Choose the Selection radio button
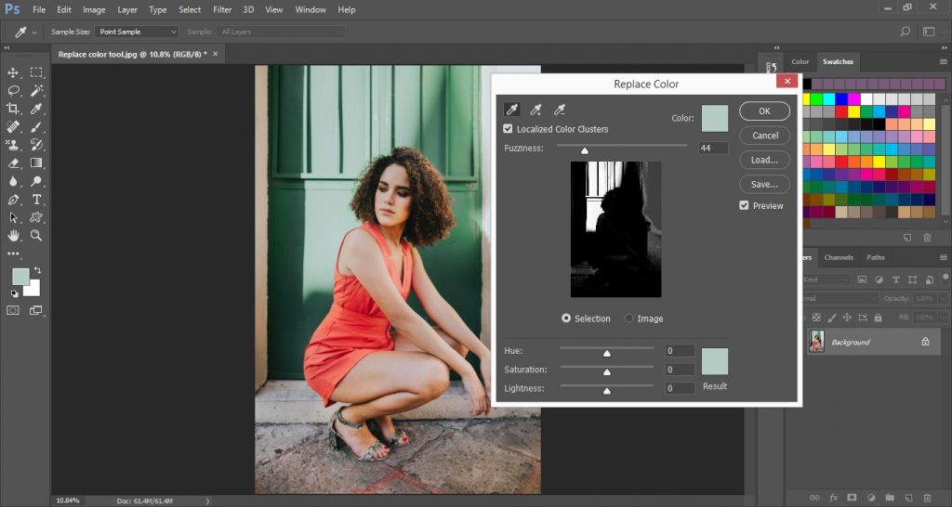Screen dimensions: 952x507 click(x=566, y=318)
